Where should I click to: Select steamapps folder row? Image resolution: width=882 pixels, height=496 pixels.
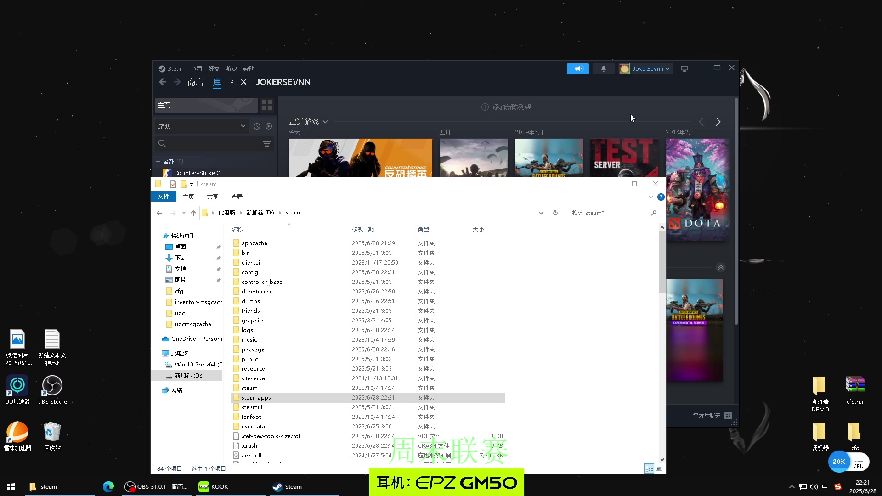coord(367,398)
